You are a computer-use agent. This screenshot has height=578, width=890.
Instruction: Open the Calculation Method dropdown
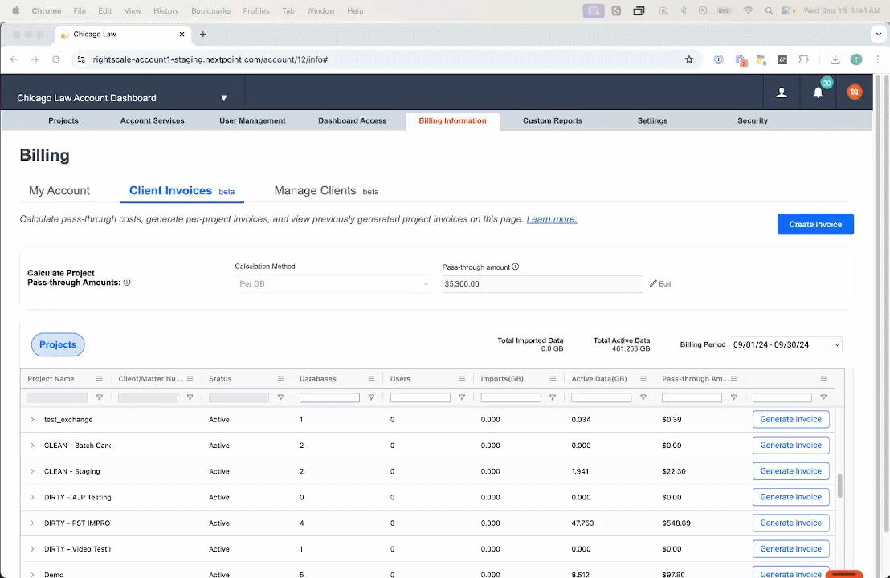(333, 284)
